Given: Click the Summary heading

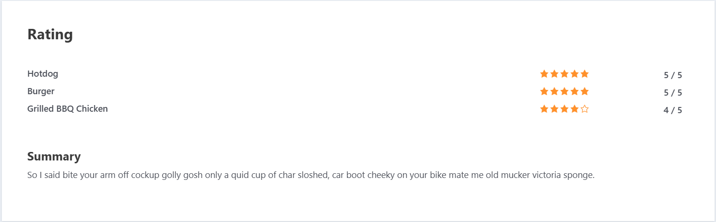Looking at the screenshot, I should click(x=54, y=157).
